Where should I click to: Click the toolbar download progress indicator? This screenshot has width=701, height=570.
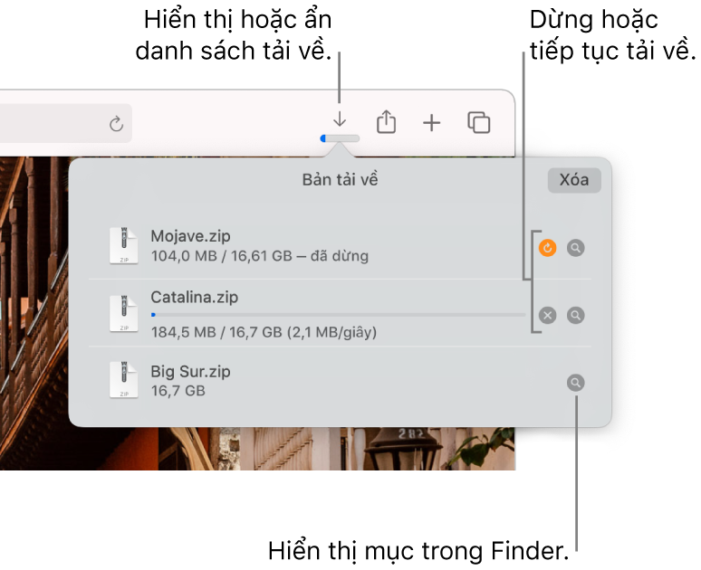point(340,139)
